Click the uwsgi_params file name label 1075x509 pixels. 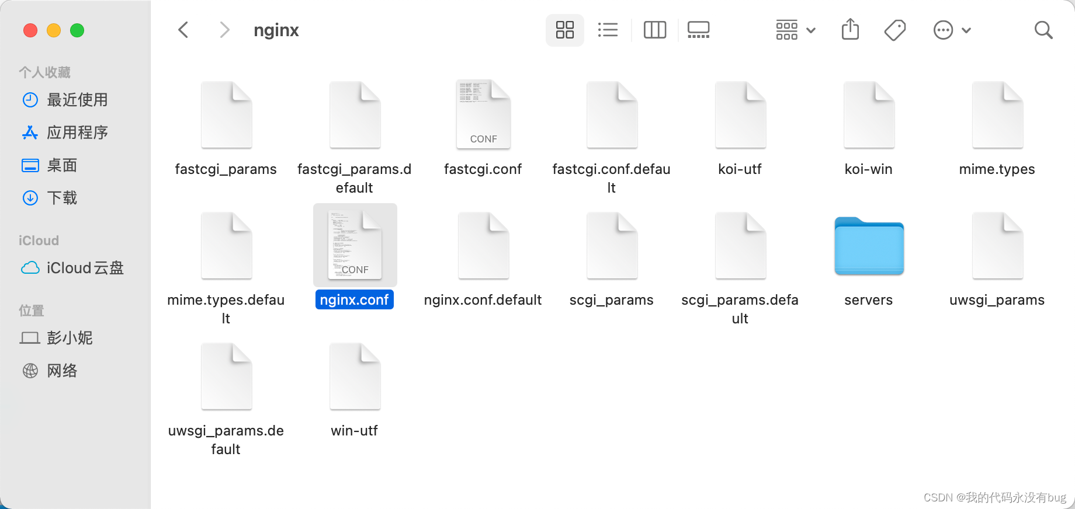pos(997,300)
